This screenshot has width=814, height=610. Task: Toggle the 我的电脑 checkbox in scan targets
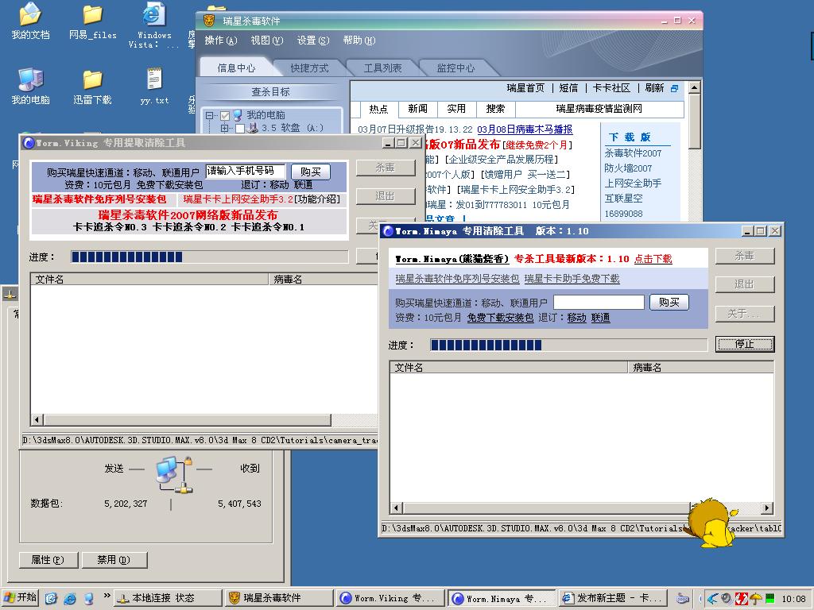coord(225,115)
